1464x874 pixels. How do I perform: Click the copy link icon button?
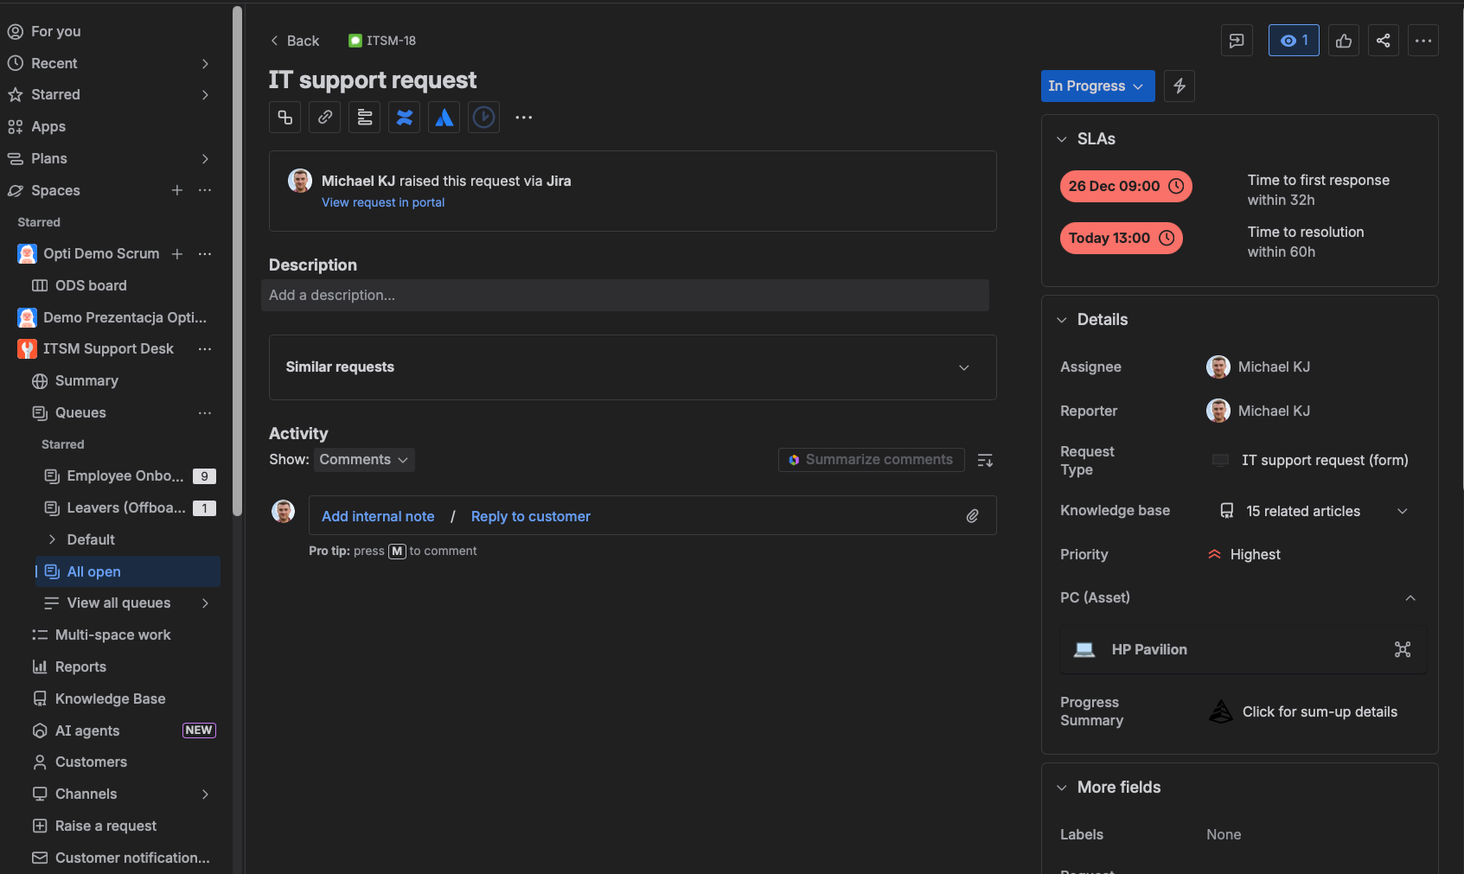pyautogui.click(x=324, y=118)
